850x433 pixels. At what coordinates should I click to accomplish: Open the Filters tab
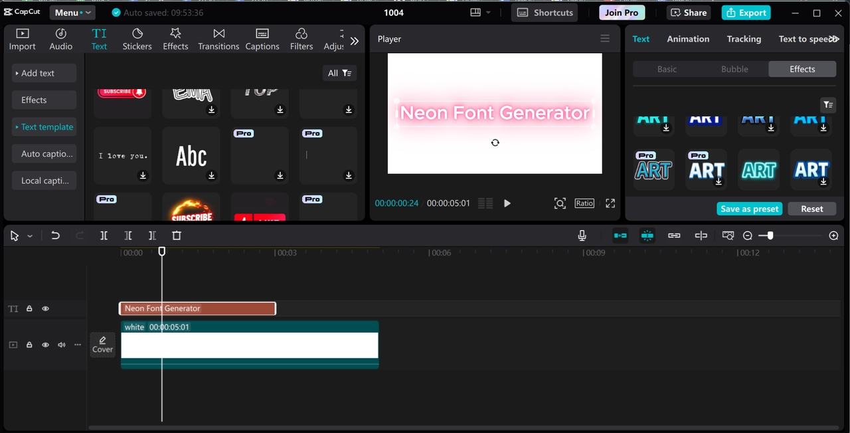[x=301, y=39]
